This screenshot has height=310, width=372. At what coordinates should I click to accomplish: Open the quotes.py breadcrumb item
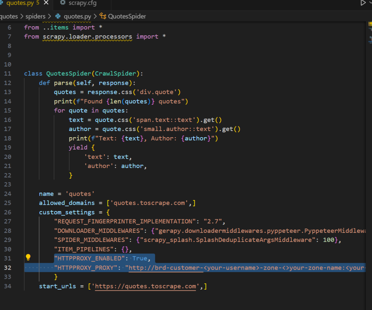click(x=77, y=16)
